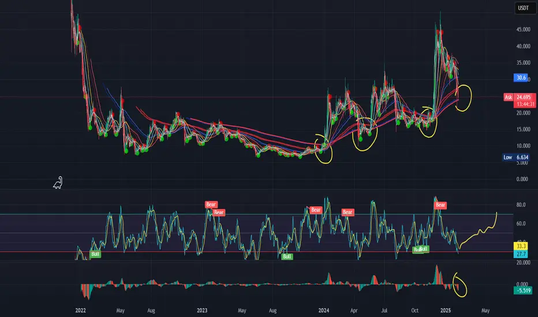Click the 2025 time axis label
Image resolution: width=538 pixels, height=317 pixels.
click(446, 311)
